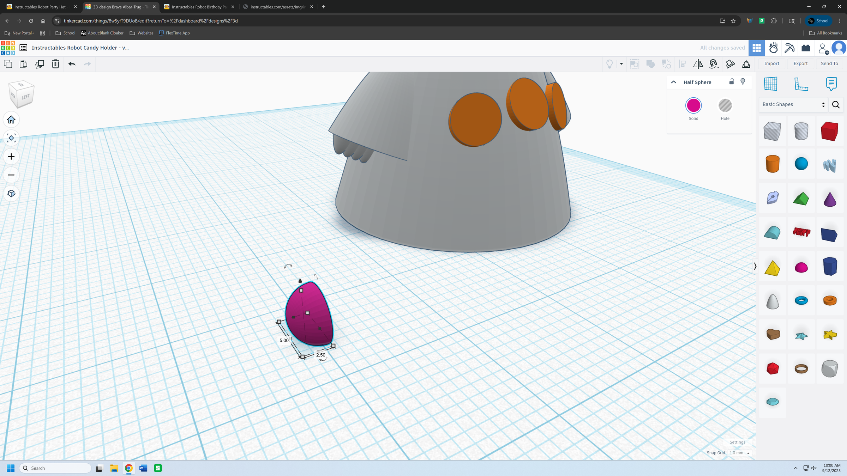Toggle orthographic perspective view cube icon

[x=11, y=194]
